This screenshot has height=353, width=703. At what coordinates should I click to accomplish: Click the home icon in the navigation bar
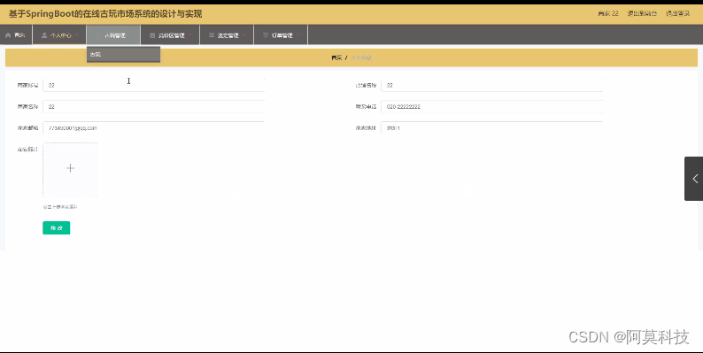(8, 35)
